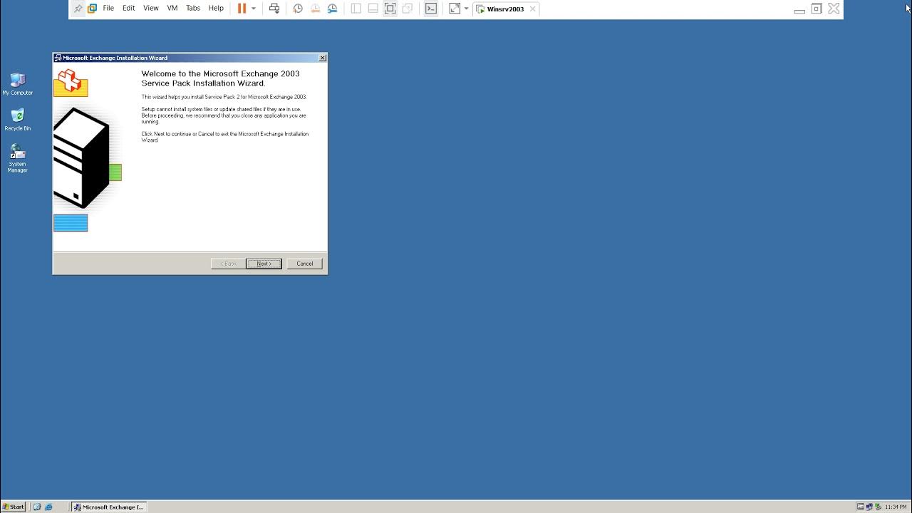Screen dimensions: 912x513
Task: Click the Show Desktop quick launch icon
Action: [37, 507]
